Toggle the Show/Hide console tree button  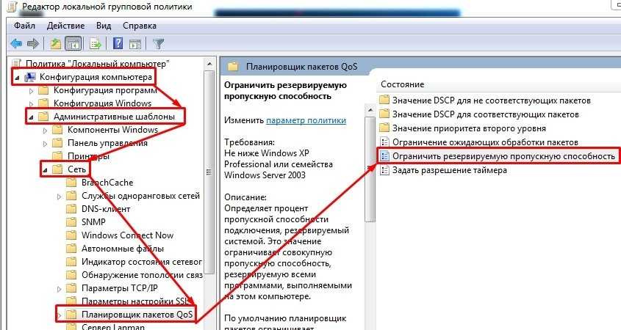coord(73,43)
